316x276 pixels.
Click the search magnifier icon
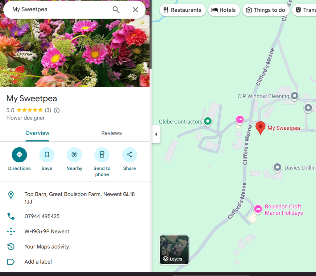pos(116,10)
